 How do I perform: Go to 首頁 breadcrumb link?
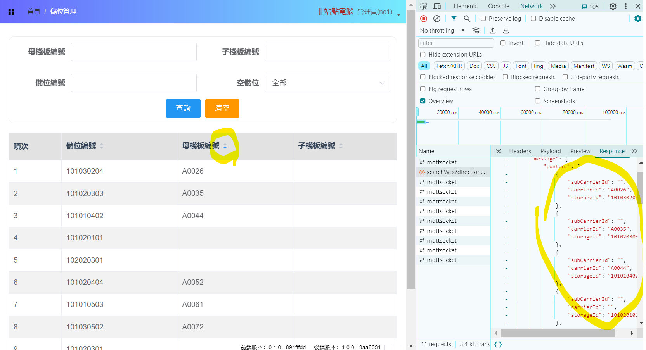(x=34, y=12)
